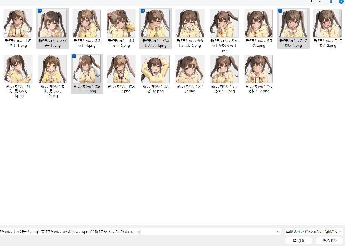345x246 pixels.
Task: Select the ええっ！-1.png thumbnail
Action: pos(87,23)
